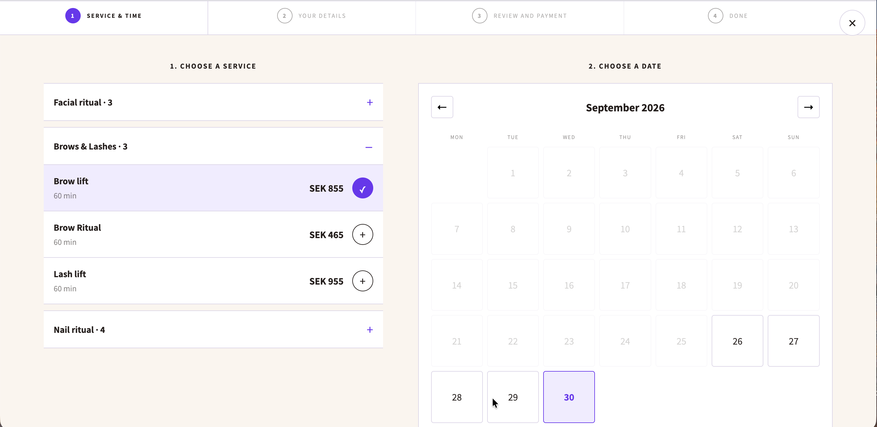The image size is (877, 427).
Task: Click the Choose a Service heading
Action: (213, 66)
